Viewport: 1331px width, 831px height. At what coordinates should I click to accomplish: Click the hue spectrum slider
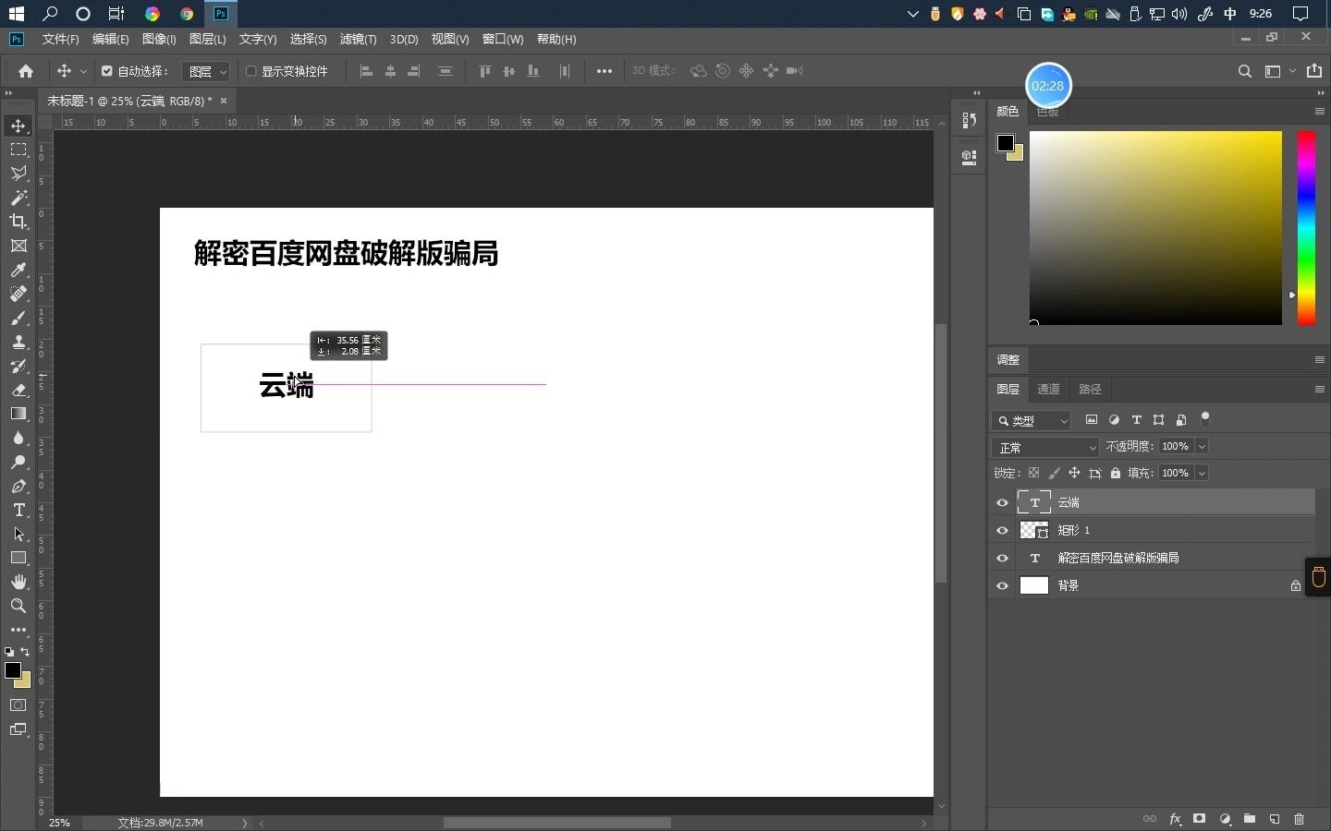click(1305, 228)
